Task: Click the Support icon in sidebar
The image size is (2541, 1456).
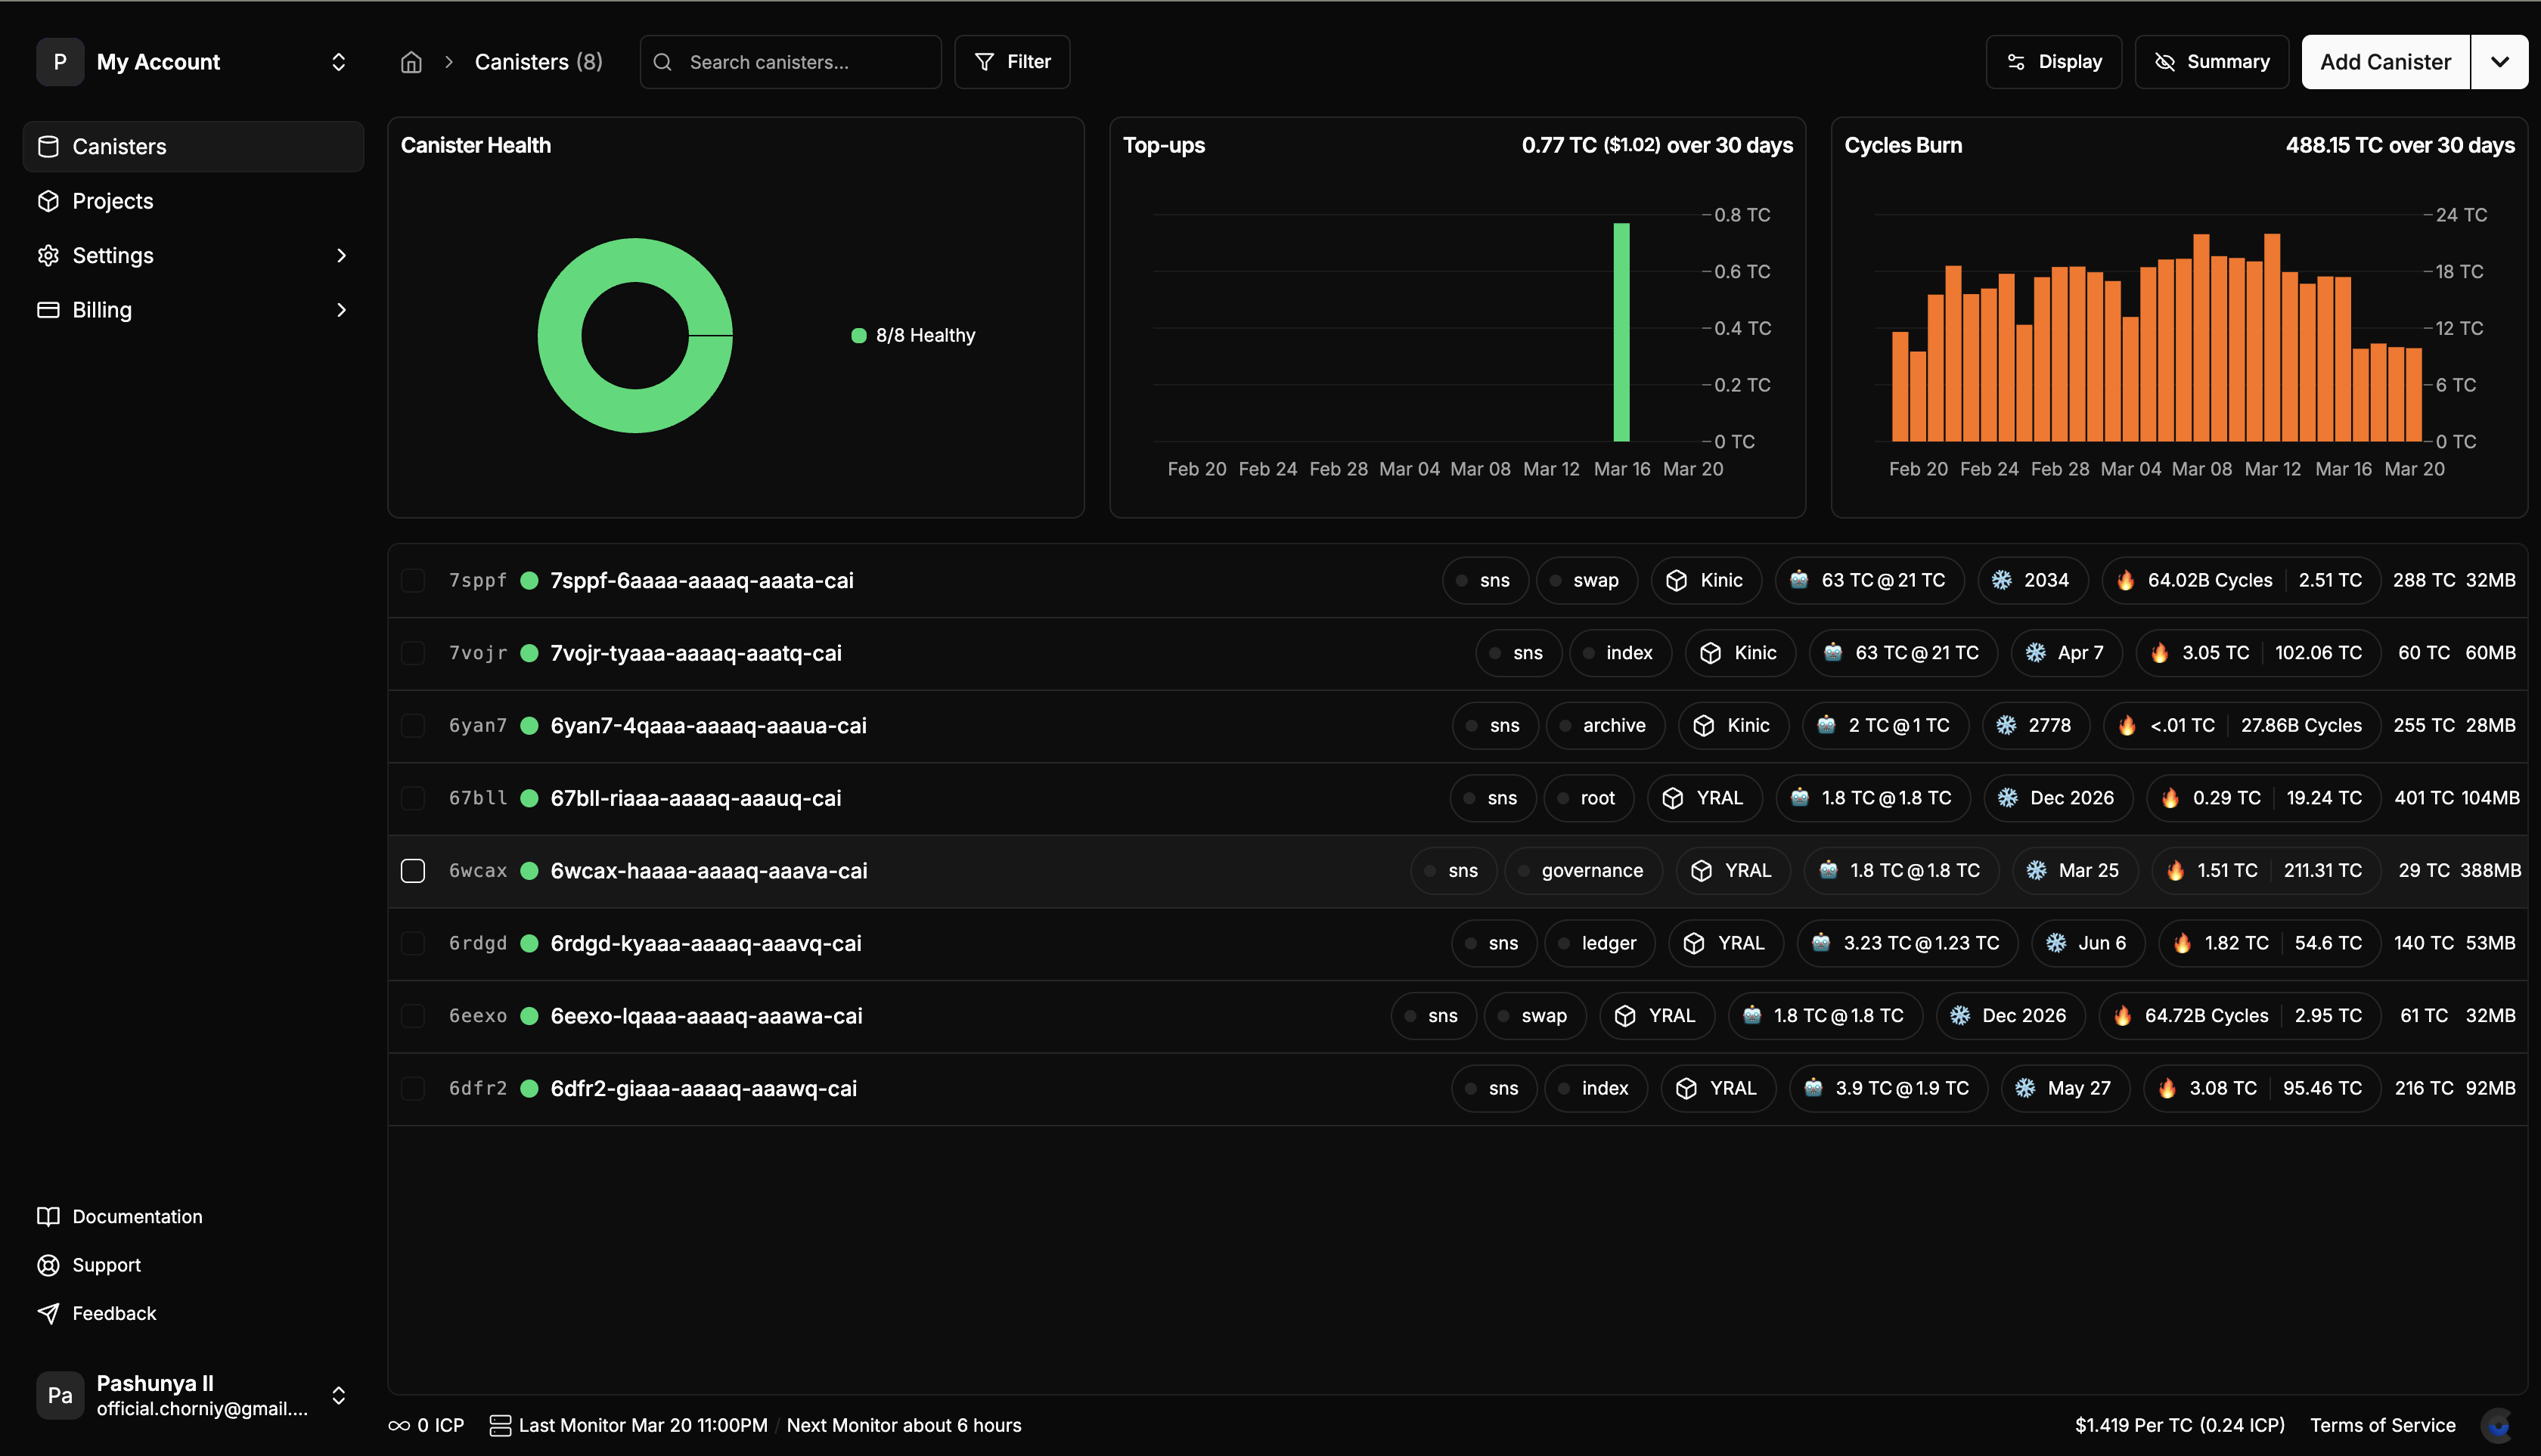Action: 49,1264
